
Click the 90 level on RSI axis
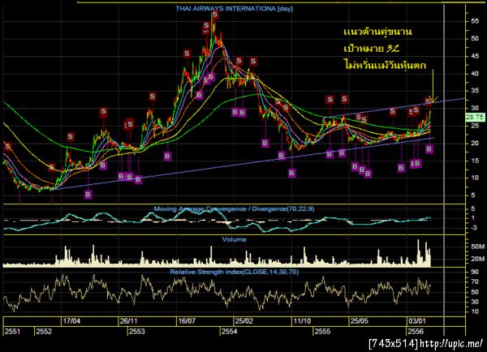click(x=475, y=272)
